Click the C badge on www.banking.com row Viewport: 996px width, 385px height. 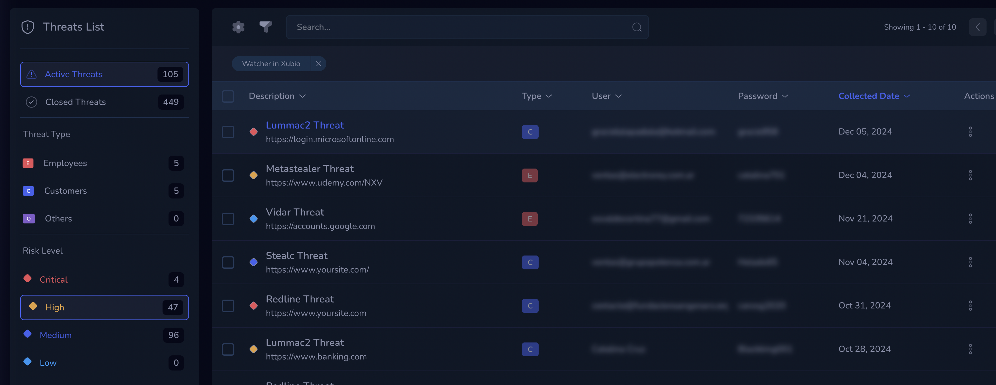coord(530,349)
